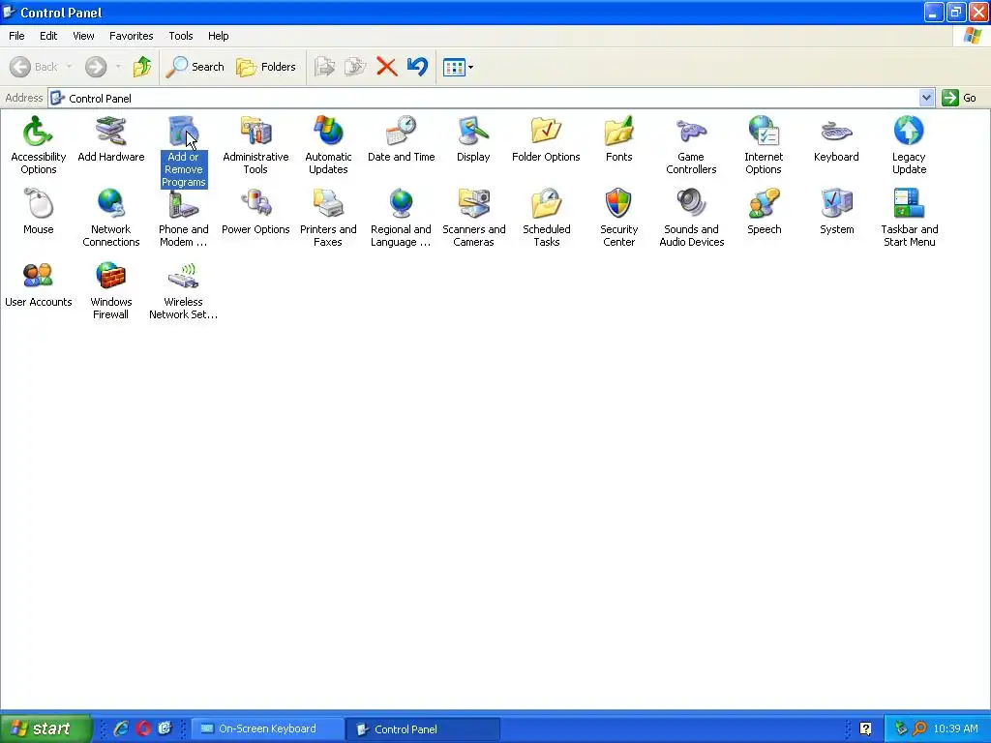Click the magnifier tray icon
This screenshot has height=743, width=991.
point(919,729)
